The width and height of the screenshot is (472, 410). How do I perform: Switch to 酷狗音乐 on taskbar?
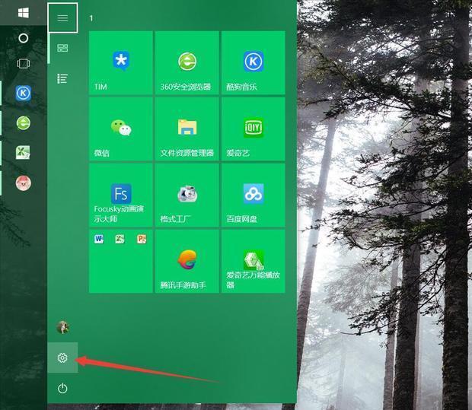[x=24, y=94]
